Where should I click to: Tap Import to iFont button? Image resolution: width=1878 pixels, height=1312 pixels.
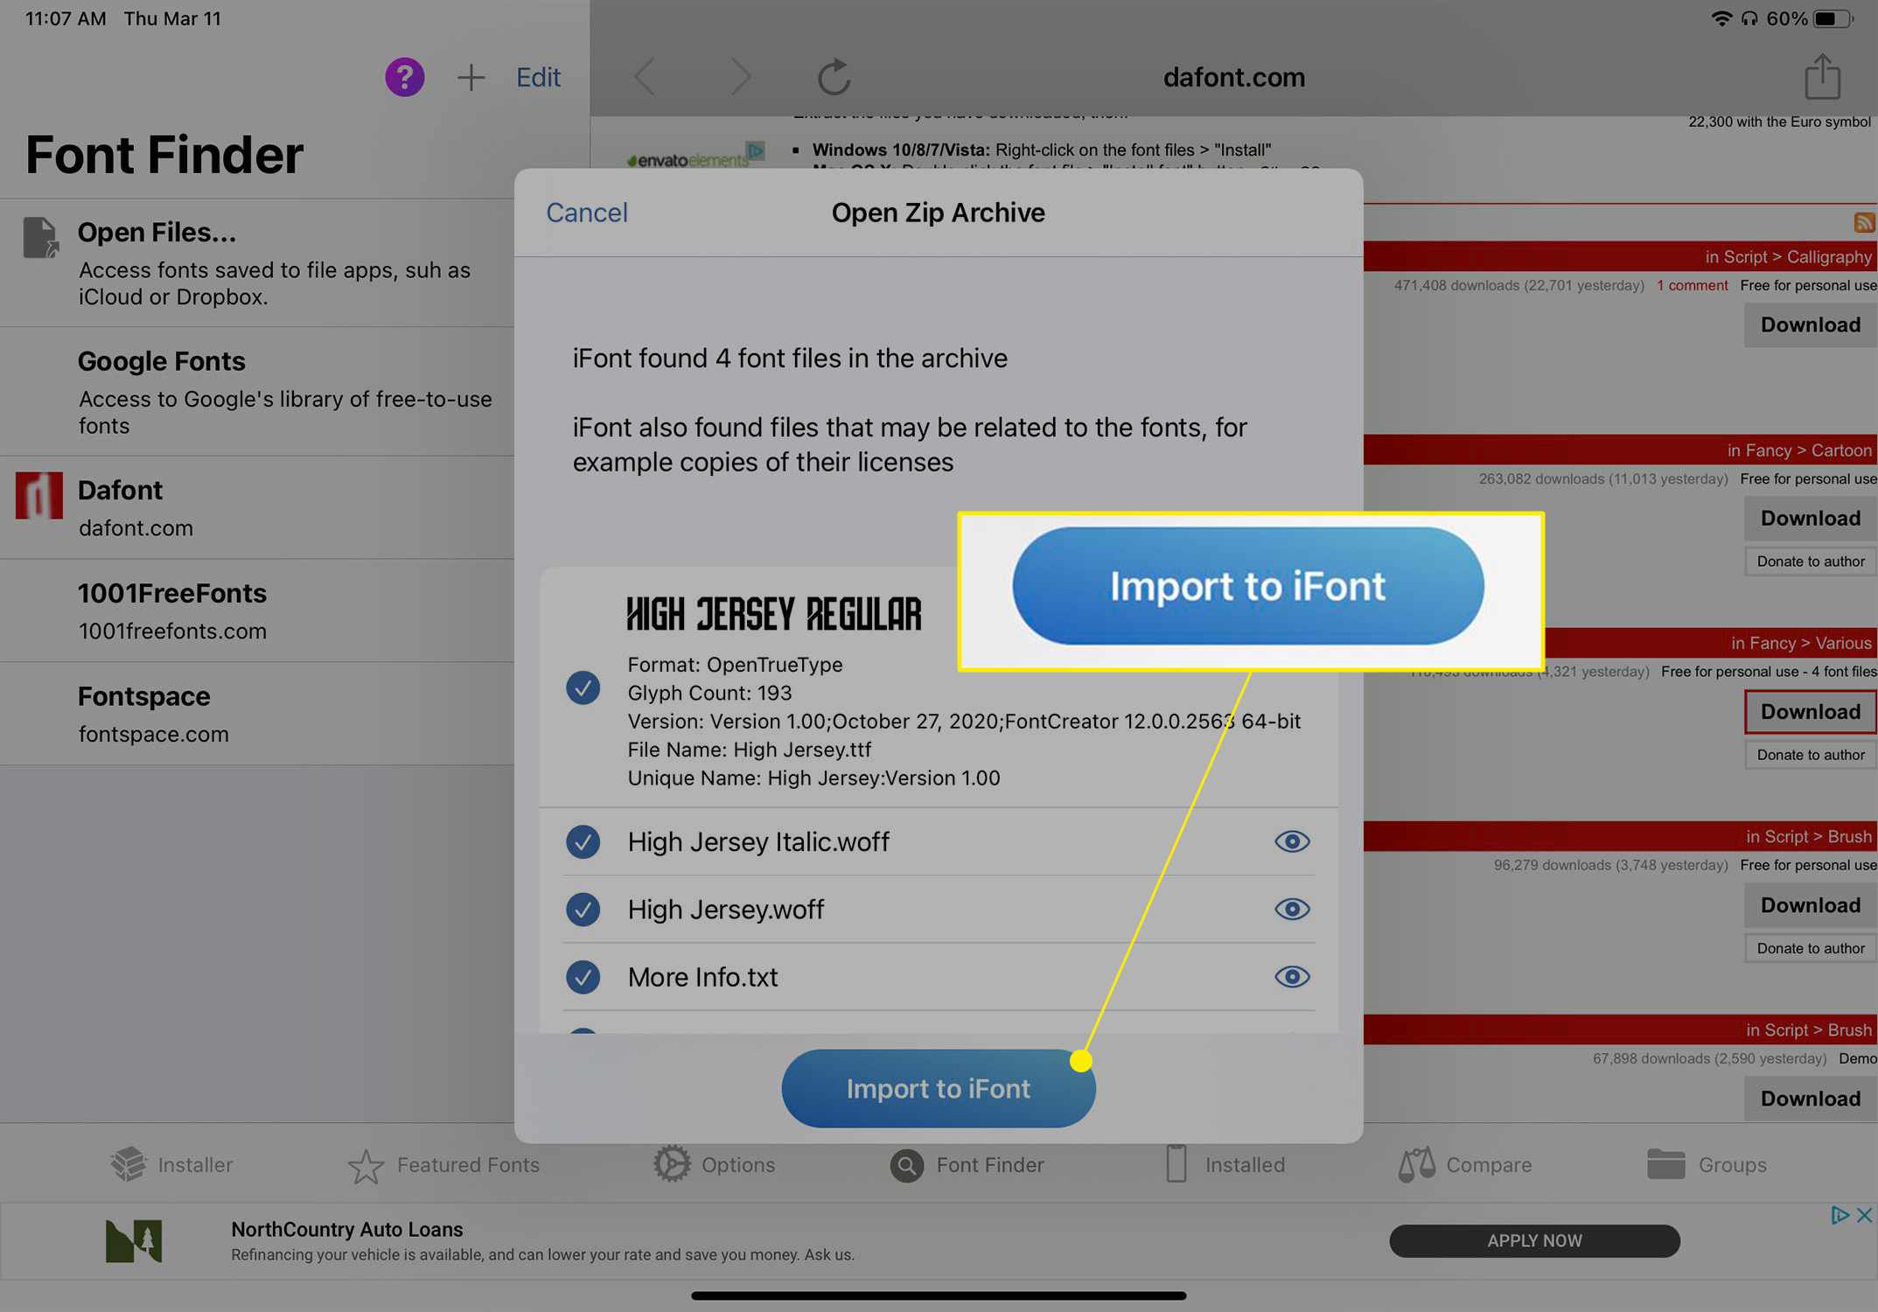938,1088
